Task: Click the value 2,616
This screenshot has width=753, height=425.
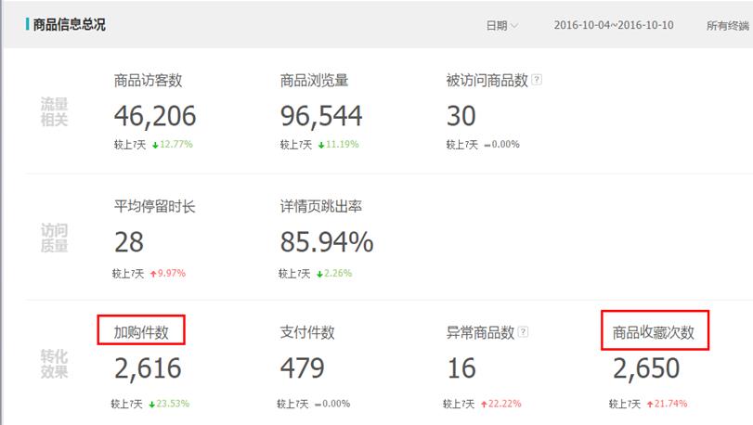Action: [148, 368]
